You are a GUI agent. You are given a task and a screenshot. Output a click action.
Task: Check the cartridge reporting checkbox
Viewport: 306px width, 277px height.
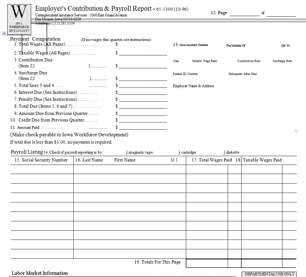(x=179, y=152)
